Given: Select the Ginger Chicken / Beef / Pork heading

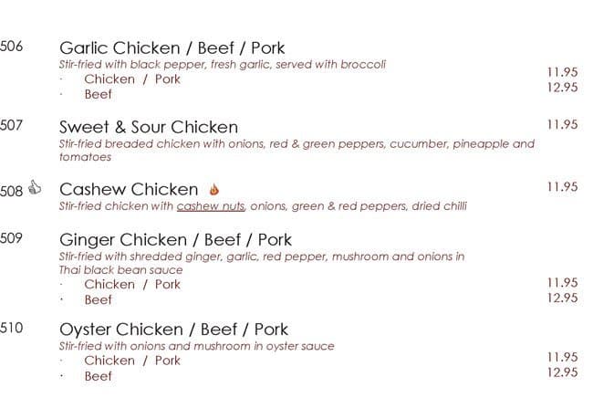Looking at the screenshot, I should pyautogui.click(x=175, y=240).
